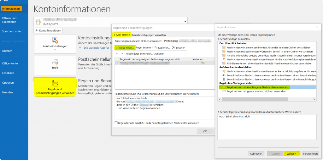Select Regel auf von mir gesendete Nachrichten anwenden
The width and height of the screenshot is (323, 160).
256,91
